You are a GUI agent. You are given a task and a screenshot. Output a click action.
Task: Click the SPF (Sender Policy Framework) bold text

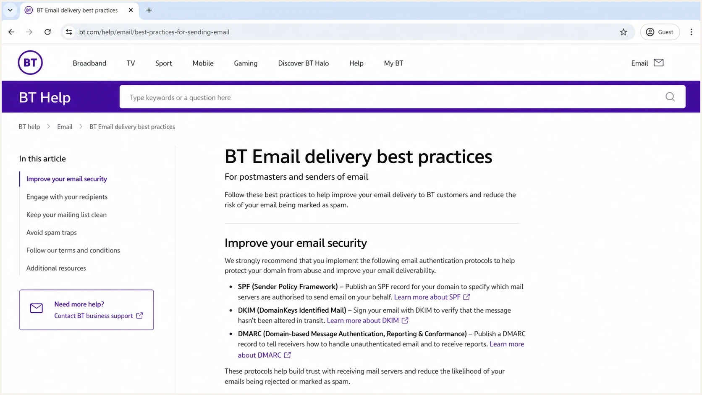(288, 287)
